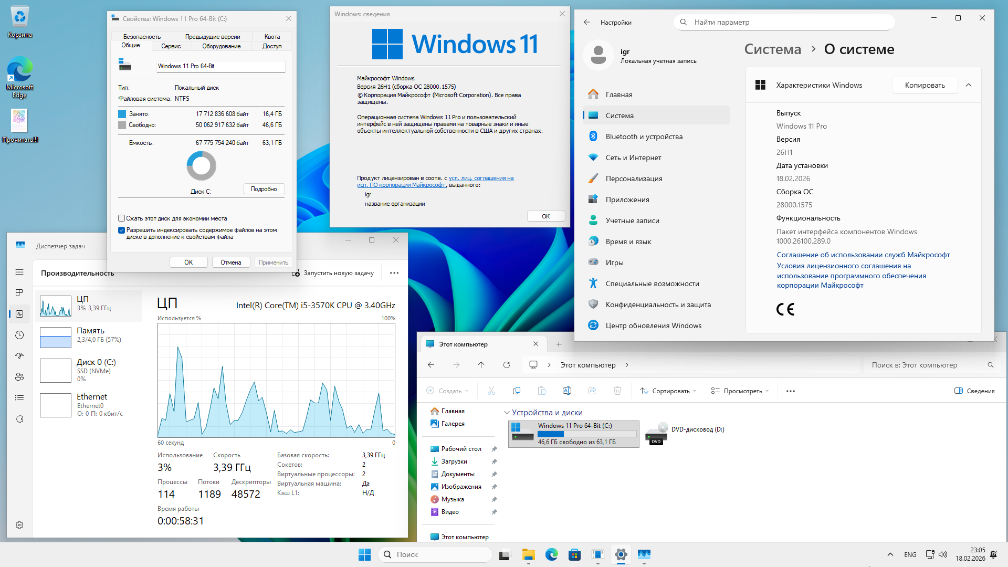Switch to Безопасность tab in disk properties
This screenshot has height=567, width=1008.
[x=142, y=37]
